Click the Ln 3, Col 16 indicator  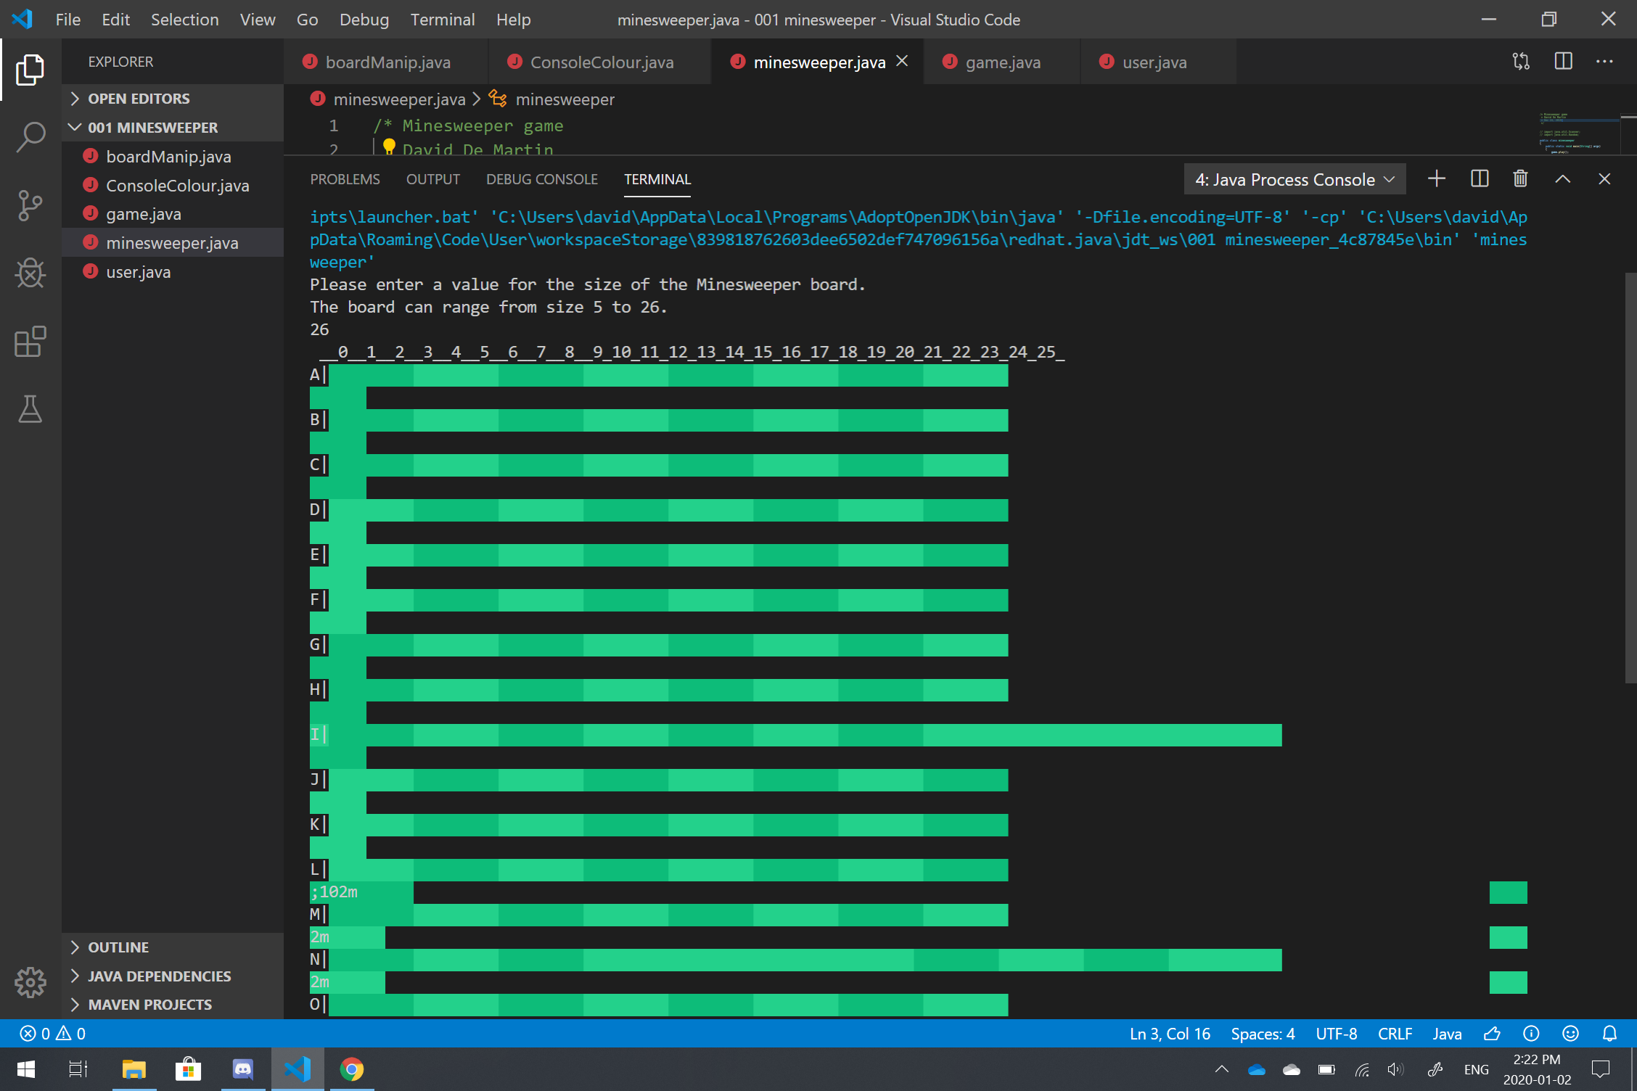tap(1169, 1033)
